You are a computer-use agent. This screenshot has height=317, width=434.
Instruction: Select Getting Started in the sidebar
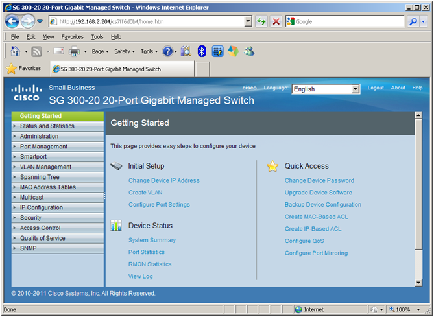tap(58, 116)
